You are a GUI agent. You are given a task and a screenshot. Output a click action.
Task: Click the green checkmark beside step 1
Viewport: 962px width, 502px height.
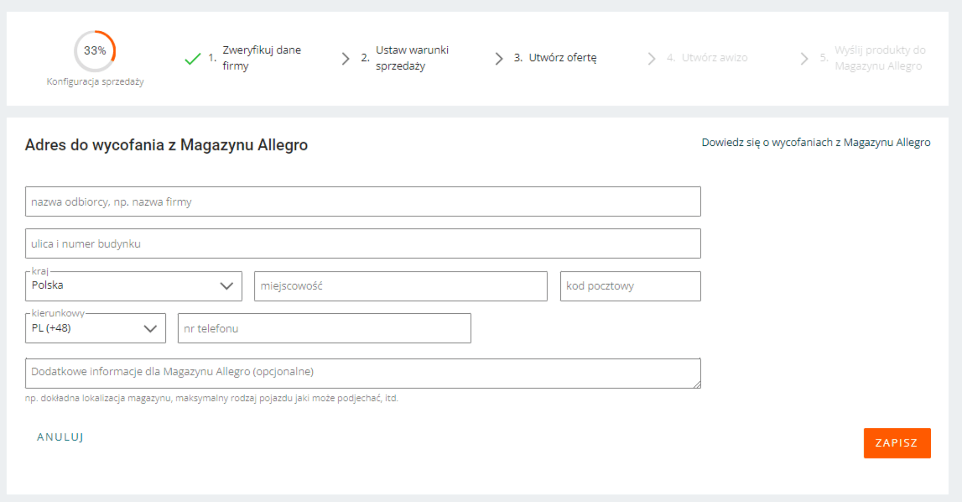192,59
